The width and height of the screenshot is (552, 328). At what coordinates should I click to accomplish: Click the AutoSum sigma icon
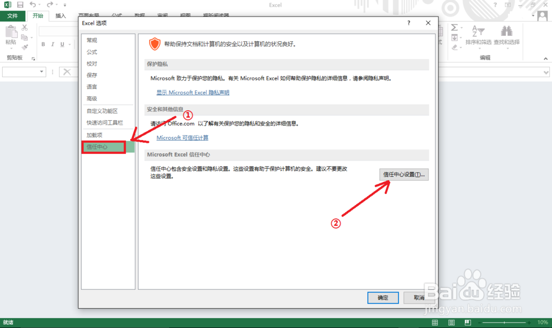[454, 28]
